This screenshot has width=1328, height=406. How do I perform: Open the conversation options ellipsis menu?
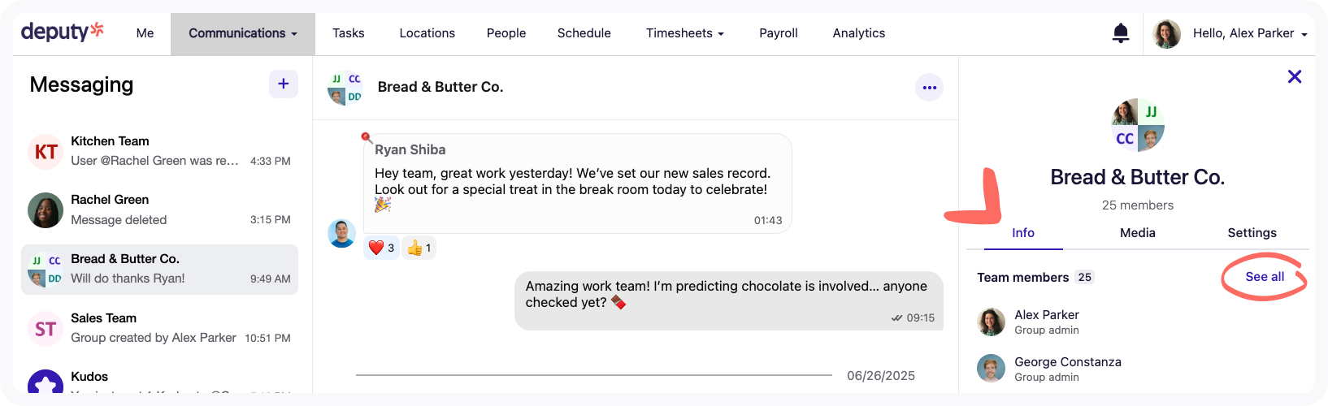[x=930, y=88]
